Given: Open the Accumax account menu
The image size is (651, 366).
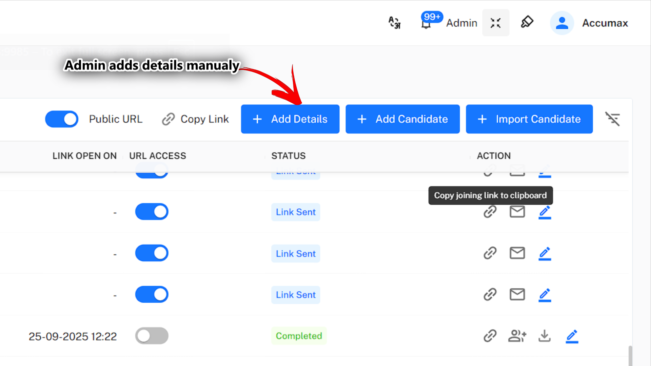Looking at the screenshot, I should (605, 23).
